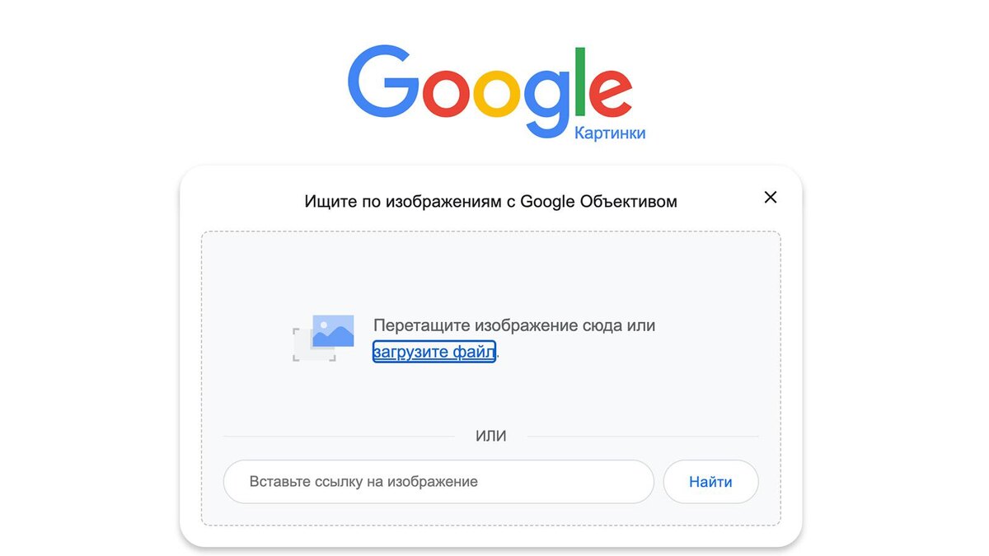Click the 'ИЛИ' separator label

492,436
